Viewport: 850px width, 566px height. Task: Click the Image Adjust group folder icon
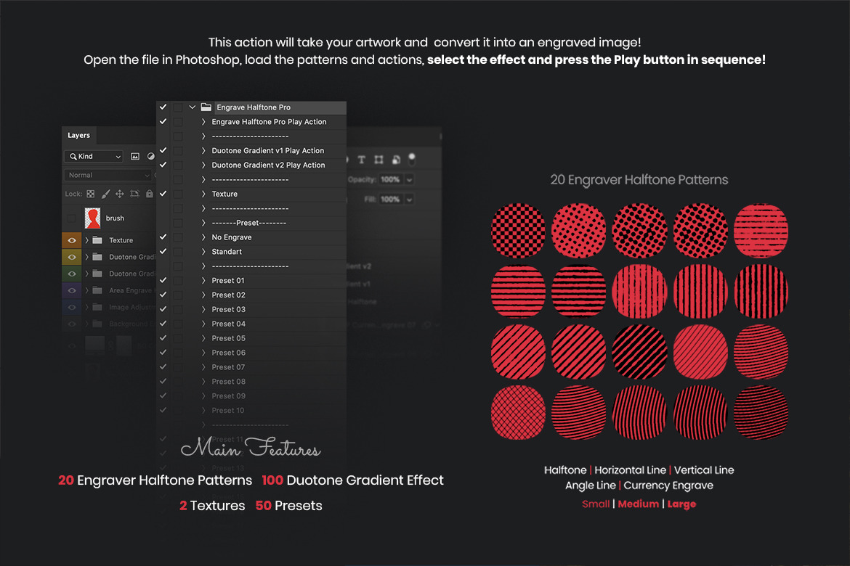tap(97, 307)
